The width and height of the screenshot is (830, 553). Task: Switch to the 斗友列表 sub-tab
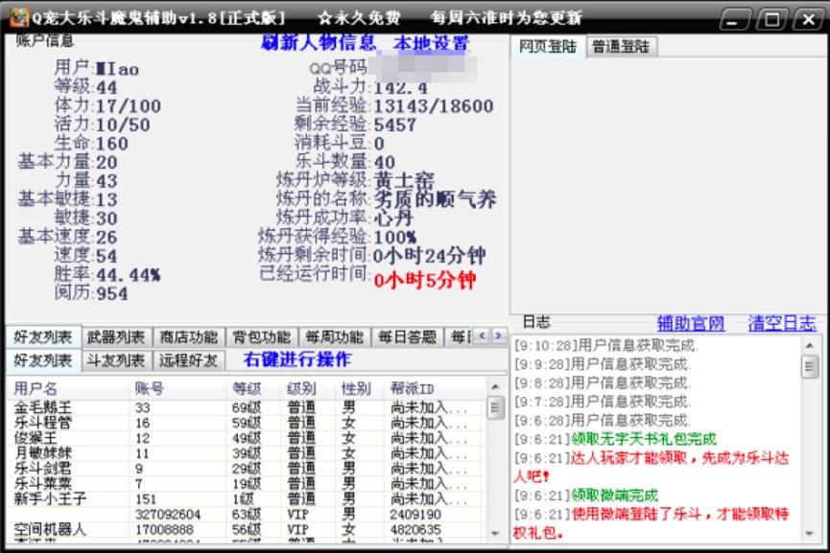[x=116, y=360]
